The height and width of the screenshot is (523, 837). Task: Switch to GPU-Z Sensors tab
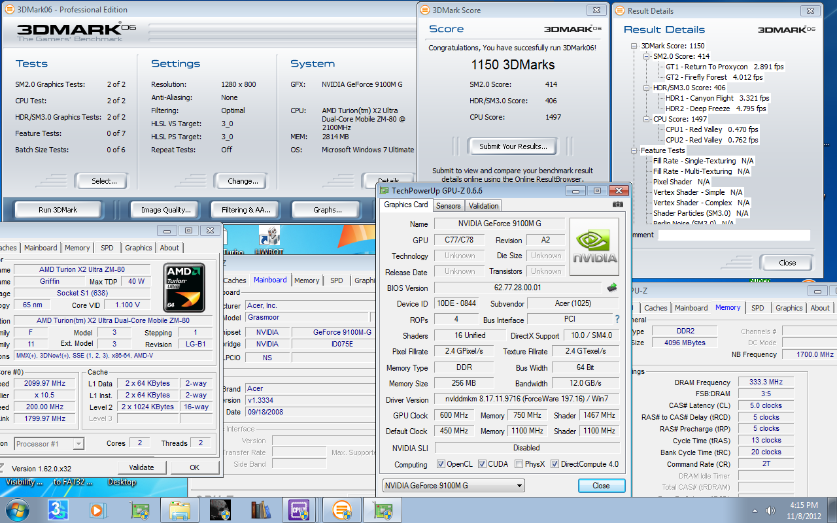point(449,205)
